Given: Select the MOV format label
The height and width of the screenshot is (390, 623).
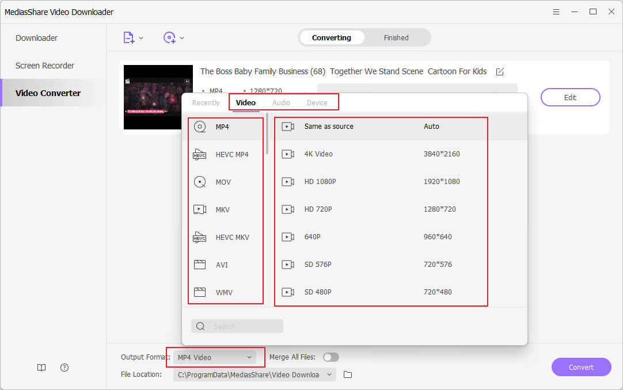Looking at the screenshot, I should [223, 182].
